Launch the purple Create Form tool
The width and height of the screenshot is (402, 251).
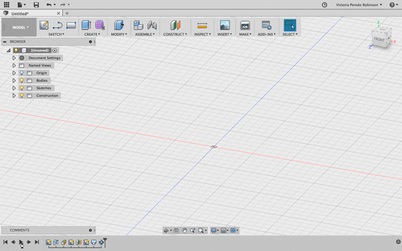(100, 25)
